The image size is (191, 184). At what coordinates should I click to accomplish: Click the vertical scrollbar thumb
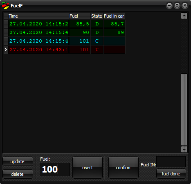[x=184, y=110]
